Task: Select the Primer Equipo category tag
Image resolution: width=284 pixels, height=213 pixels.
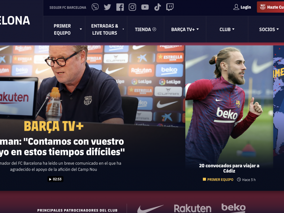Action: (218, 180)
